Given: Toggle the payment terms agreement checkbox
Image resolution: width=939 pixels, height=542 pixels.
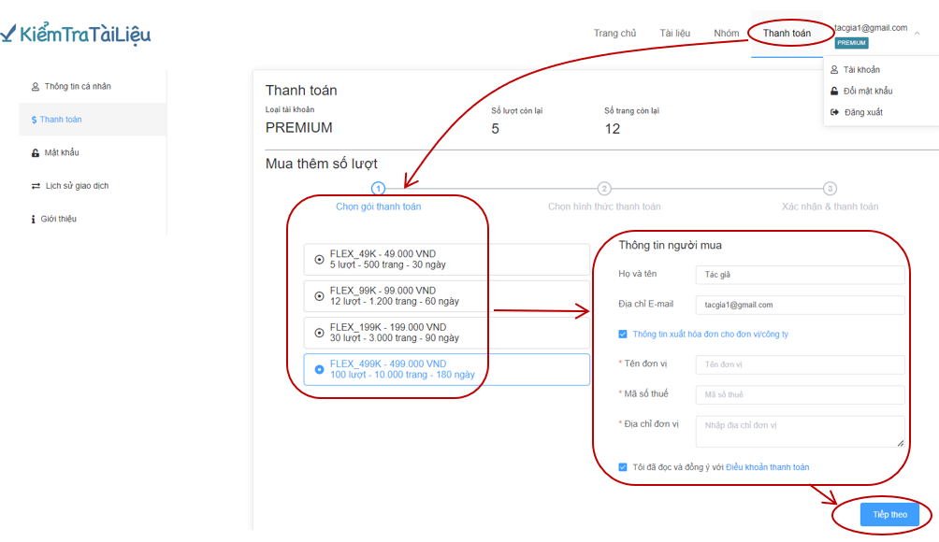Looking at the screenshot, I should (623, 467).
